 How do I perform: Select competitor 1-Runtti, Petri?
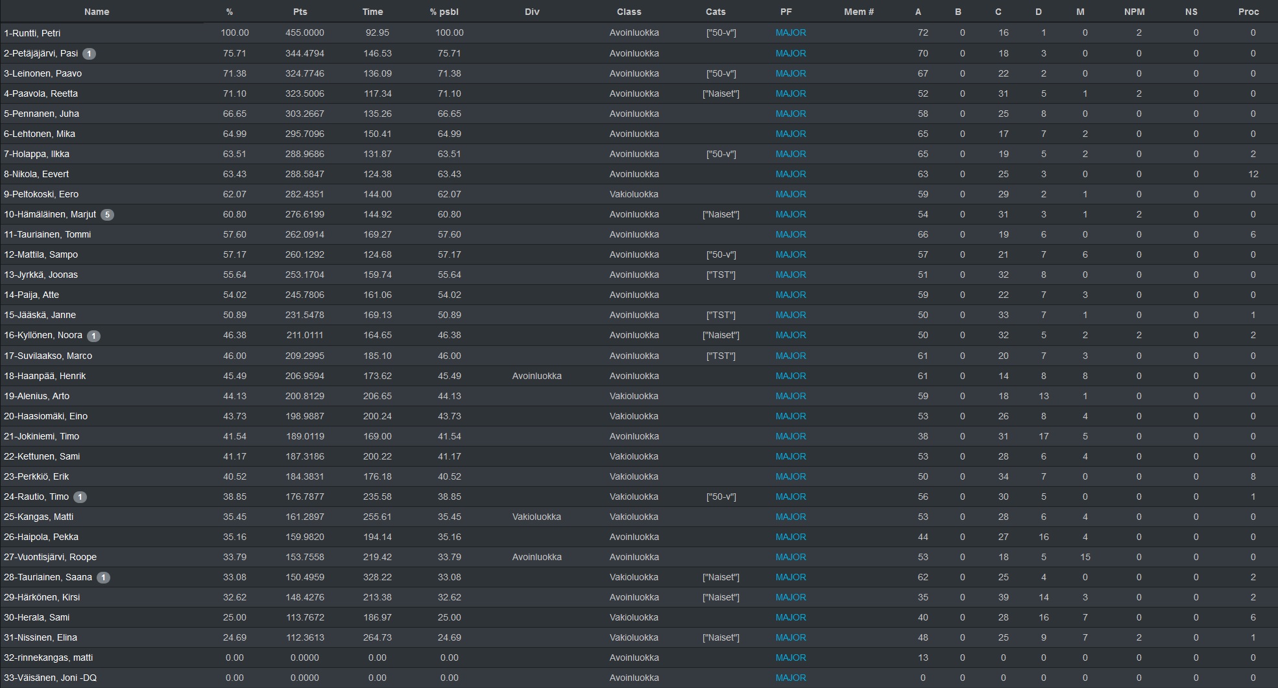(x=32, y=32)
